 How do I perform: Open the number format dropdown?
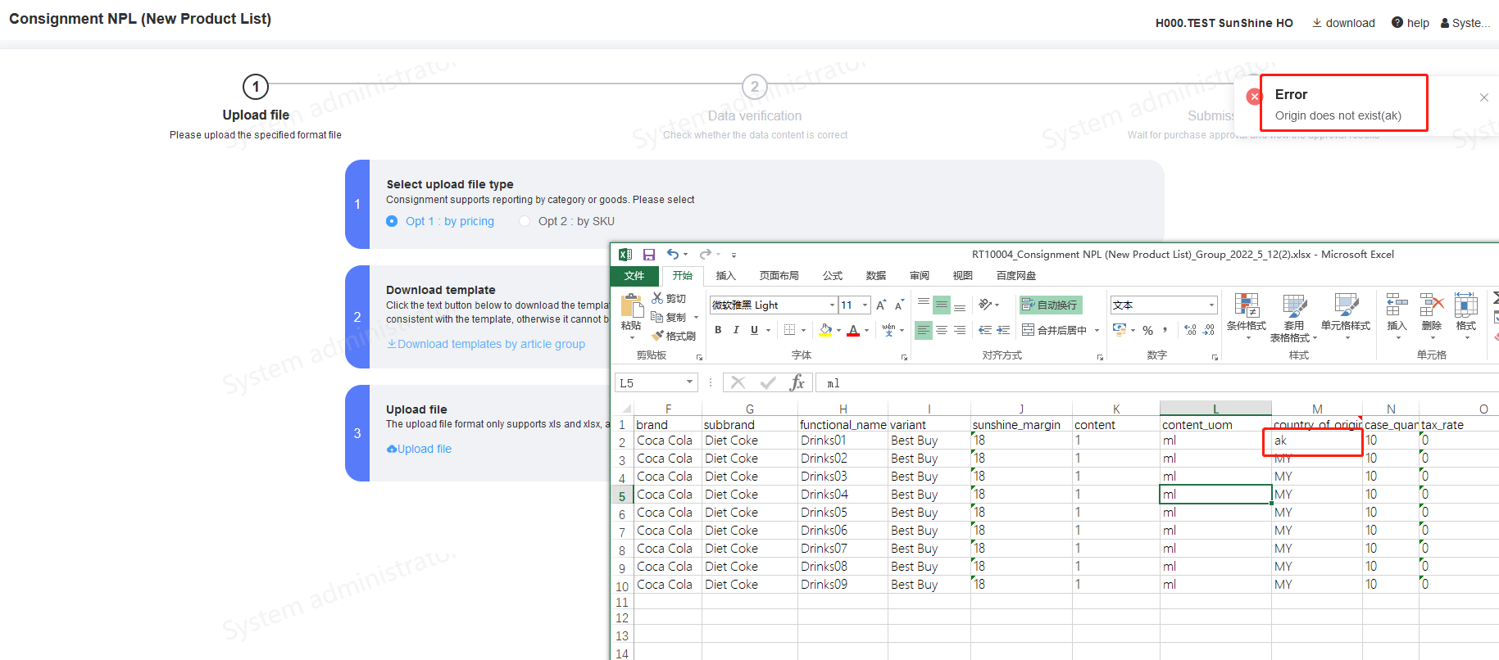1211,305
